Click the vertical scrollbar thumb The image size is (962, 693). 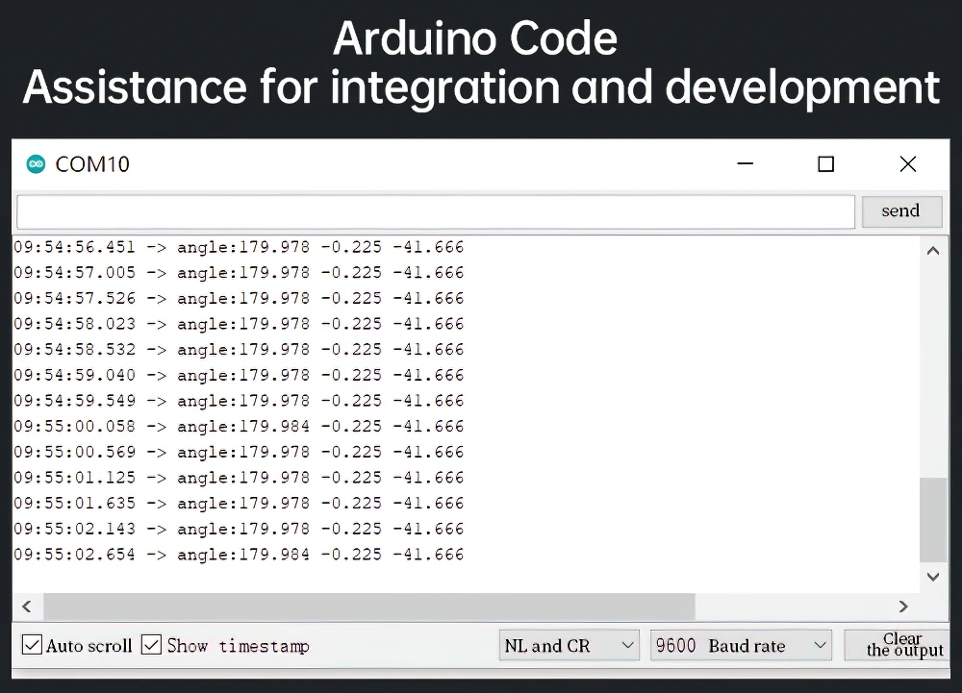click(x=933, y=520)
